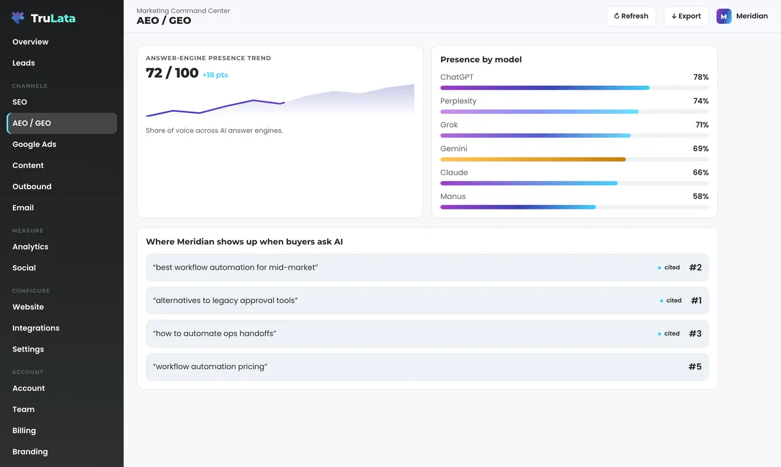The height and width of the screenshot is (467, 781).
Task: Click the 72 / 100 score
Action: tap(172, 73)
